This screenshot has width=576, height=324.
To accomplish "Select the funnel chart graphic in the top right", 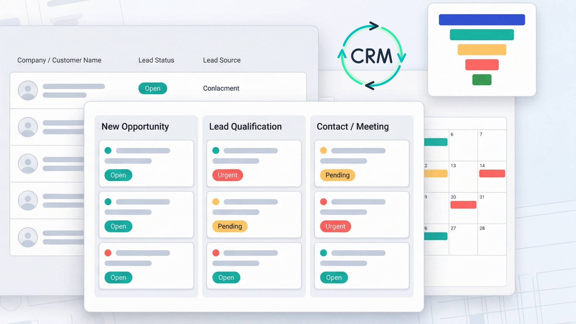I will [481, 49].
